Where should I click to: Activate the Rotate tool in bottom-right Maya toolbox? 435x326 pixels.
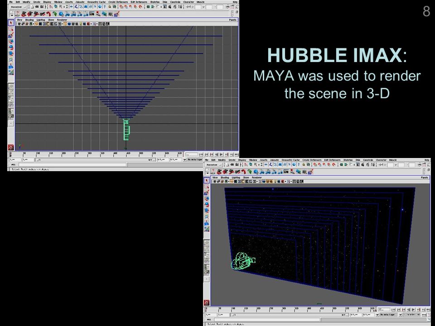coord(207,204)
